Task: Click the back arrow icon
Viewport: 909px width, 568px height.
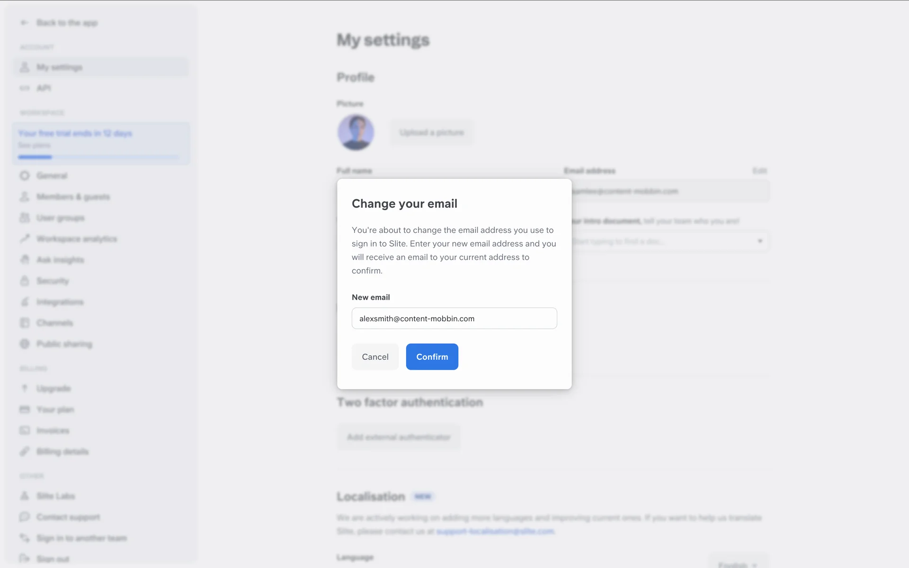Action: [25, 23]
